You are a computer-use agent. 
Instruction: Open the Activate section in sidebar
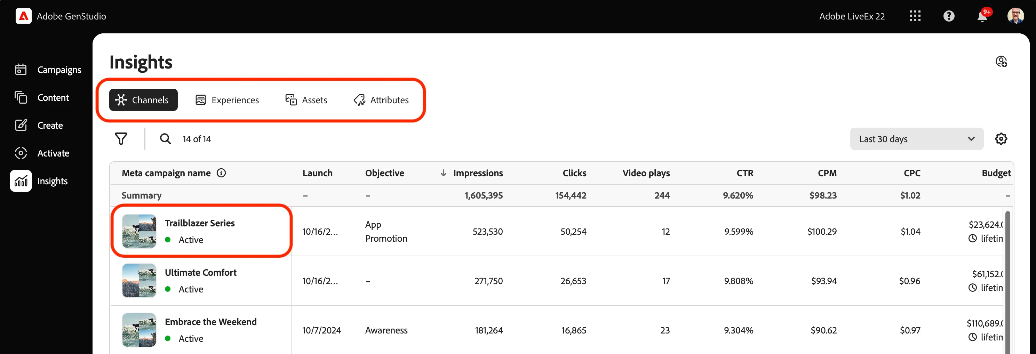pos(42,153)
